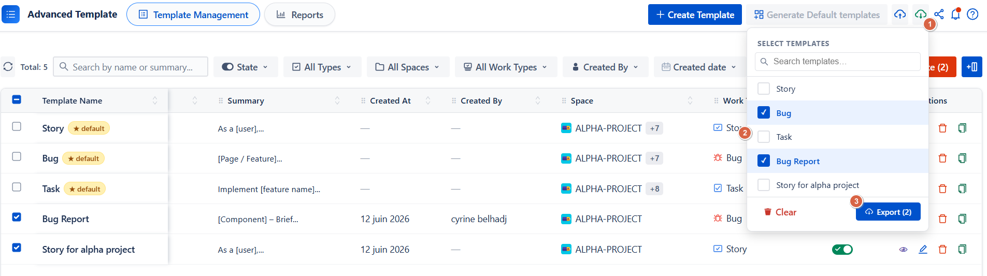987x276 pixels.
Task: Sort by Summary column arrows
Action: 337,100
